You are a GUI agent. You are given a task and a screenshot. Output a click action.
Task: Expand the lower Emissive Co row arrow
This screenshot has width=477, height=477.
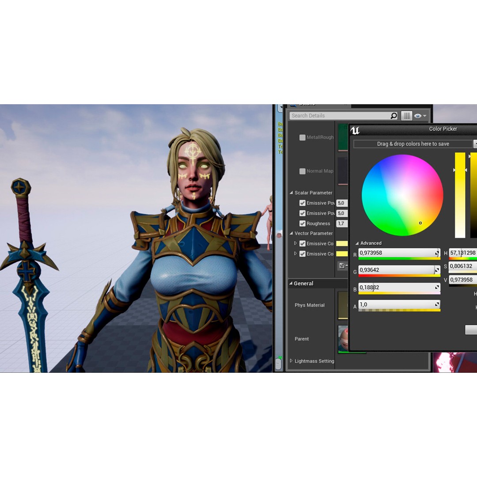click(x=295, y=254)
